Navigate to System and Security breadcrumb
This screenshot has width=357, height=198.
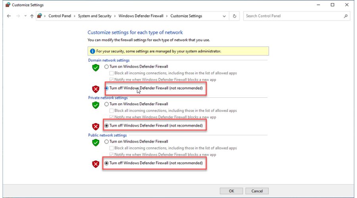pos(94,16)
